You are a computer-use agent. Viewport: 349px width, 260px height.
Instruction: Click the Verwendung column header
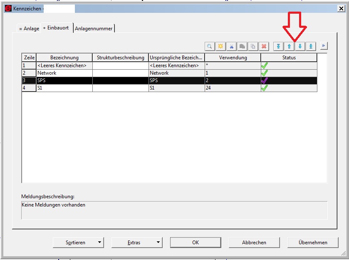(233, 58)
